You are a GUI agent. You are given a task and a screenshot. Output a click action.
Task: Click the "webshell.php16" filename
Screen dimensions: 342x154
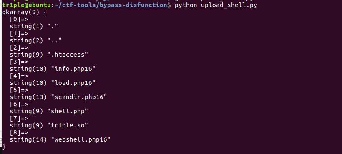[81, 139]
